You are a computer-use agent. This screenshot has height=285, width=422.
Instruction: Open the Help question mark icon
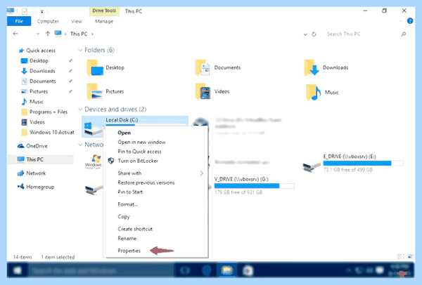click(x=410, y=20)
